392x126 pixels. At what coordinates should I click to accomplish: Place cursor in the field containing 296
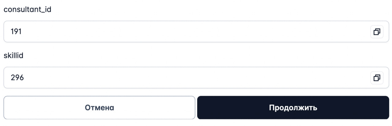[196, 78]
